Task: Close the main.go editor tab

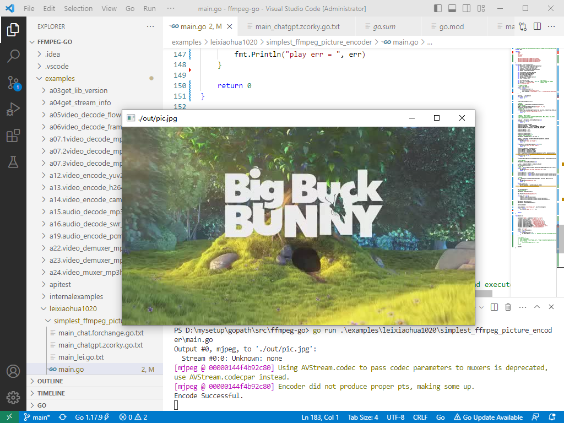Action: (230, 26)
